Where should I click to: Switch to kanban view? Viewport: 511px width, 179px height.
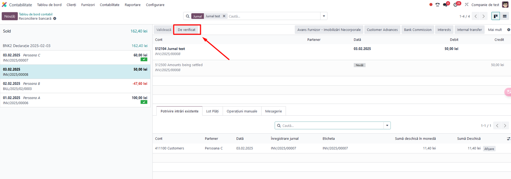coord(496,16)
